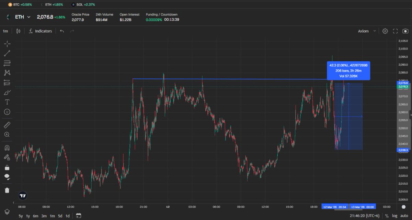Viewport: 412px width, 220px height.
Task: Open the candlestick chart style selector
Action: click(x=18, y=31)
